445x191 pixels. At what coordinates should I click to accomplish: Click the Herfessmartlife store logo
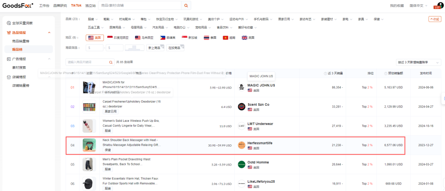pyautogui.click(x=241, y=145)
